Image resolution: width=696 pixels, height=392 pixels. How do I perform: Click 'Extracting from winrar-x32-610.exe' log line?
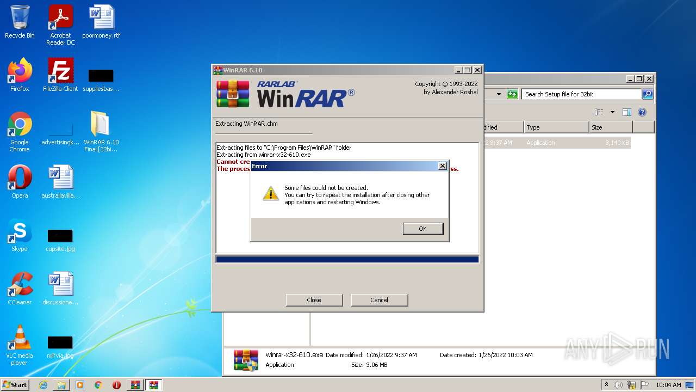coord(264,155)
